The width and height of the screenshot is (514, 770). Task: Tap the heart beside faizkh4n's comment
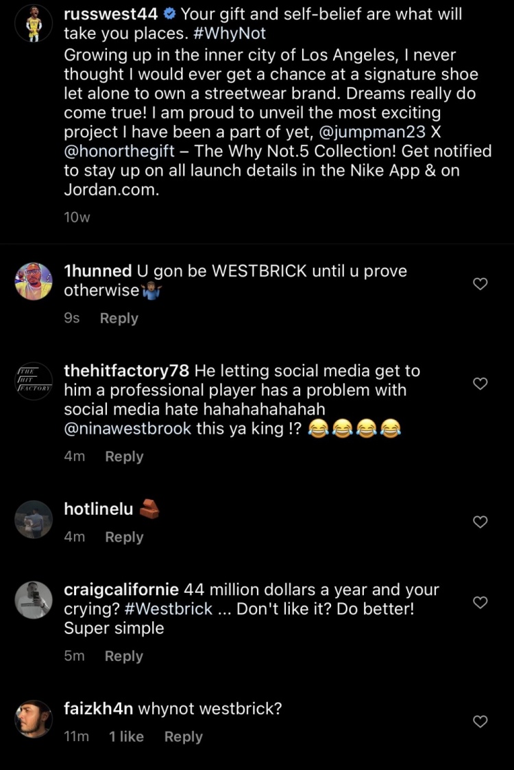(480, 721)
